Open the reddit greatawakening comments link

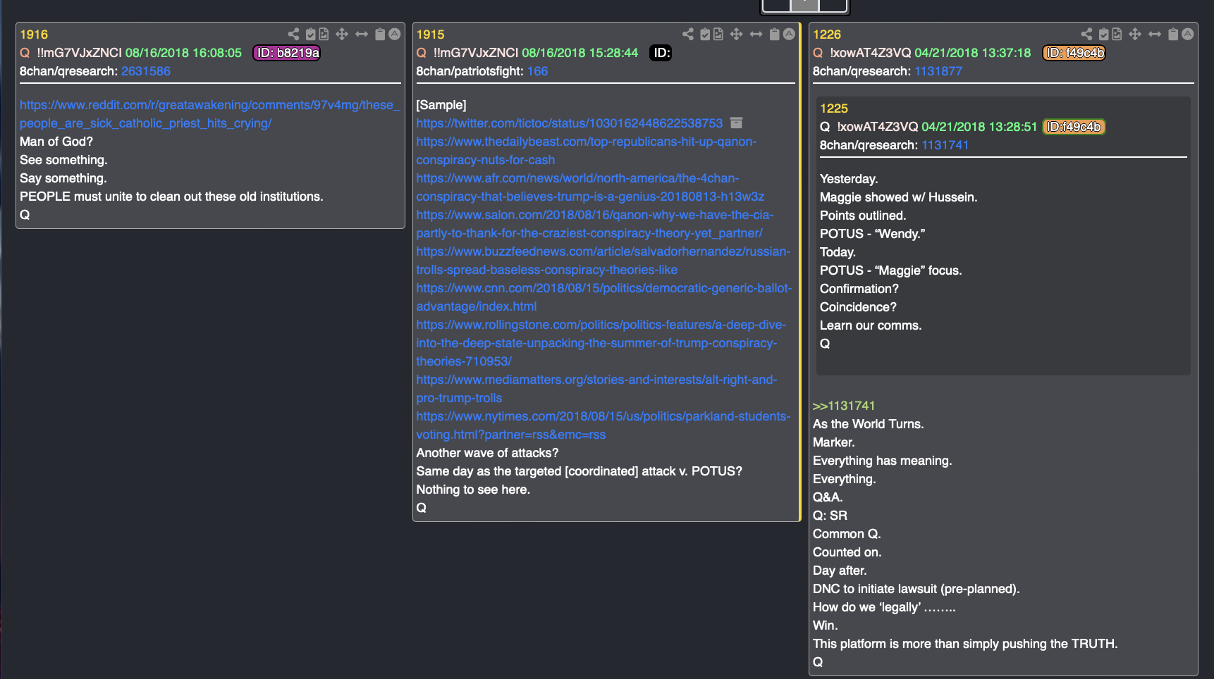(210, 114)
